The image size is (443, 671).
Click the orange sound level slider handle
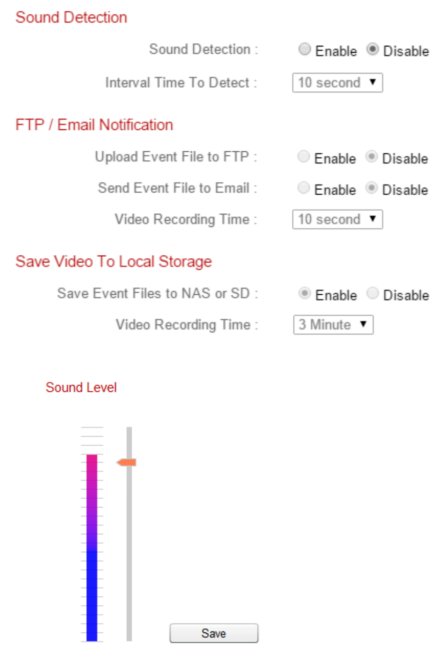click(127, 462)
